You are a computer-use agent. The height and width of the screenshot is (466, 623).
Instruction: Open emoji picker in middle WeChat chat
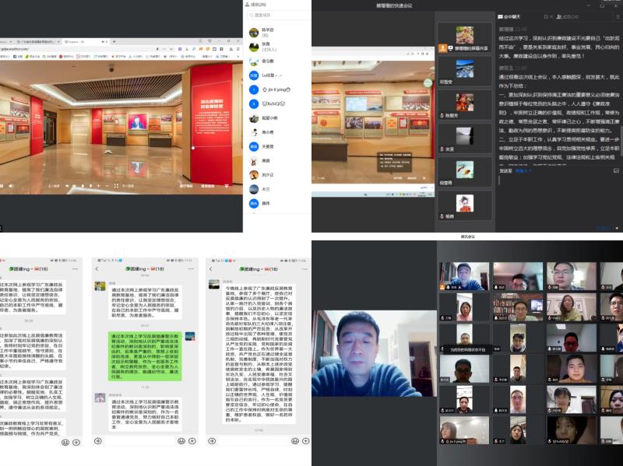(x=181, y=441)
